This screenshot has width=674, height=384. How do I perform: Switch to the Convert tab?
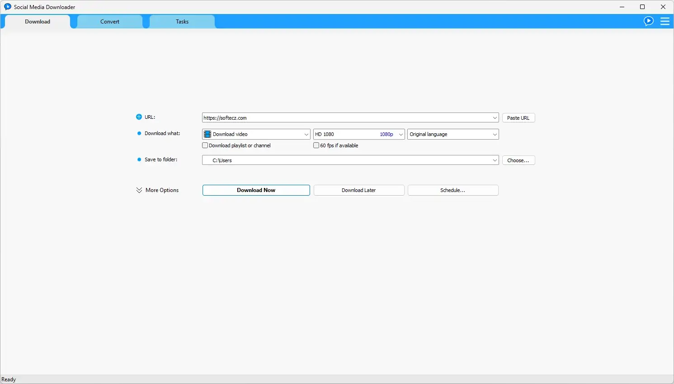pos(110,22)
